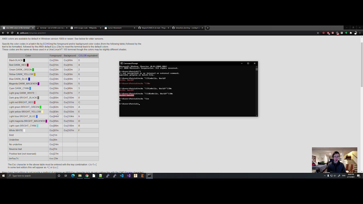This screenshot has width=363, height=204.
Task: Click the 'Reverse text' table row label
Action: coord(15,149)
